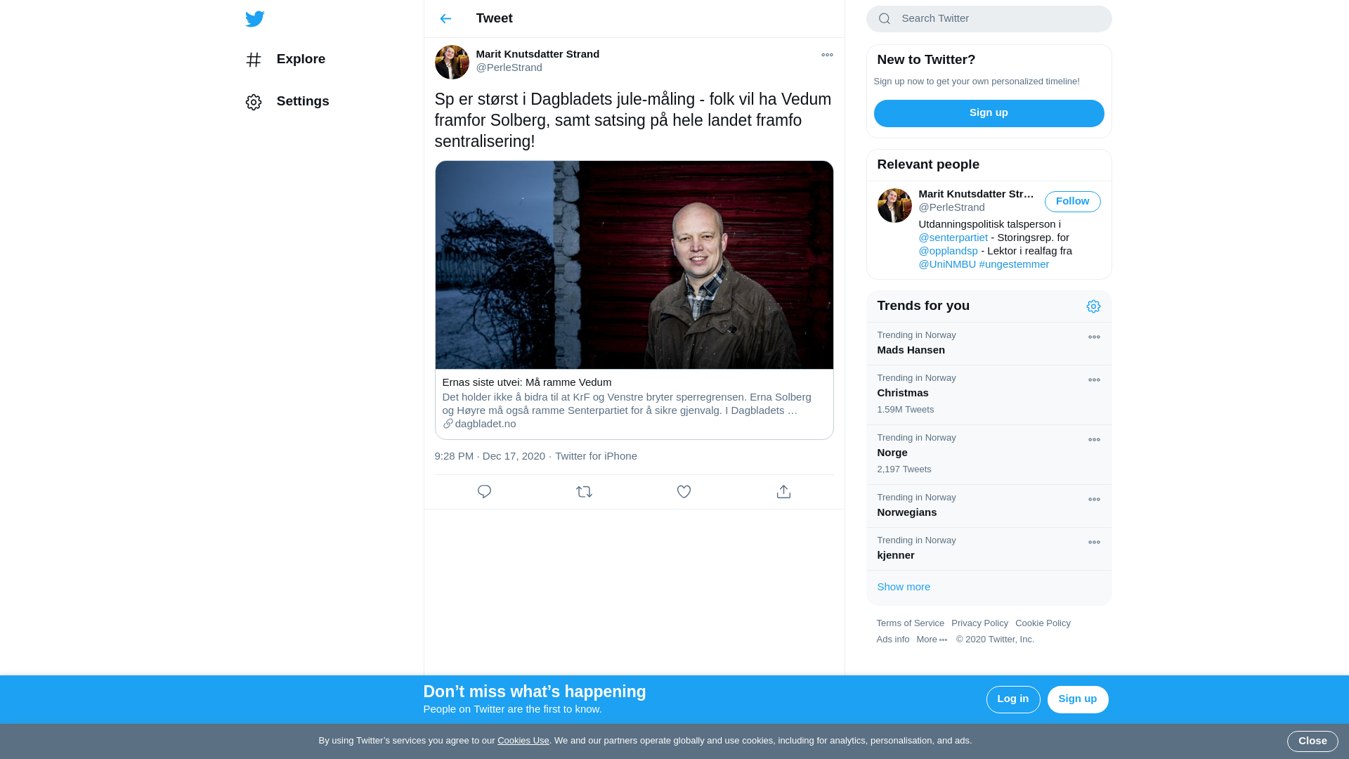Open more options for Christmas trend
Screen dimensions: 1349x759
coord(1094,380)
